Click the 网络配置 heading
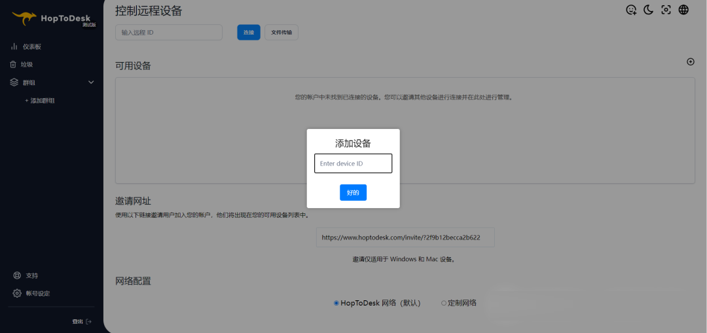The image size is (707, 333). click(133, 281)
